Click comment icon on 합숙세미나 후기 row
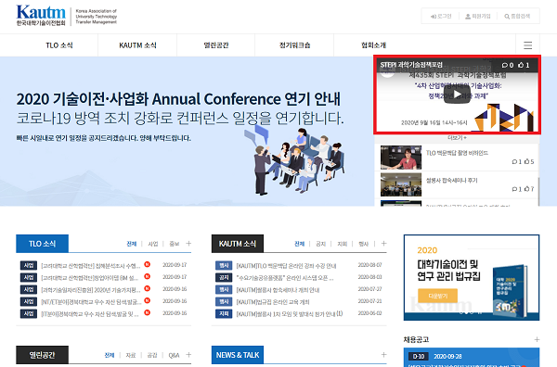Image resolution: width=557 pixels, height=367 pixels. pyautogui.click(x=514, y=189)
